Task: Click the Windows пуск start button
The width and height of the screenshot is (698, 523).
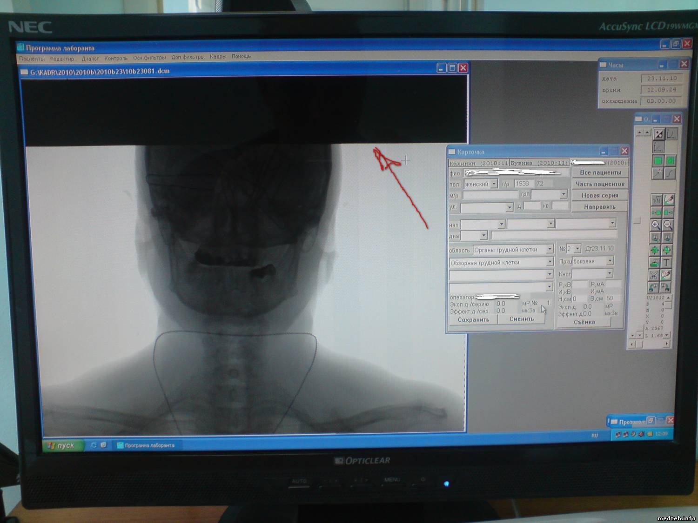Action: tap(62, 445)
